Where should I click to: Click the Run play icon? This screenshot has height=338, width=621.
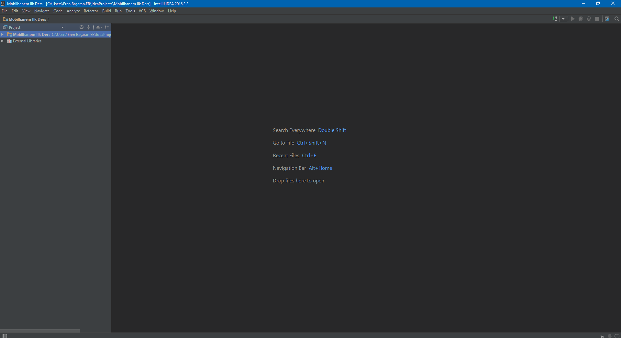573,19
